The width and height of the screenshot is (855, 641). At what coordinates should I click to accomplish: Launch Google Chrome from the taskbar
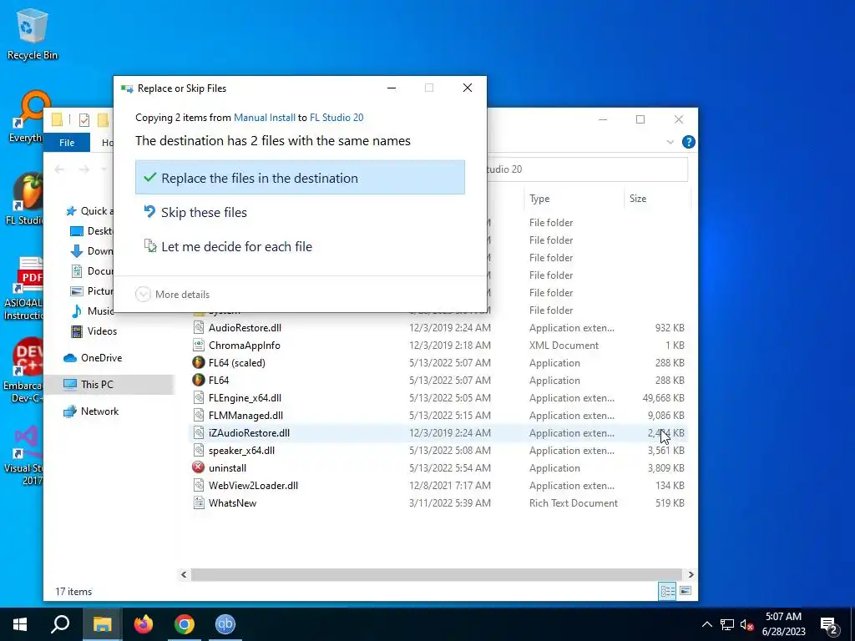click(185, 624)
